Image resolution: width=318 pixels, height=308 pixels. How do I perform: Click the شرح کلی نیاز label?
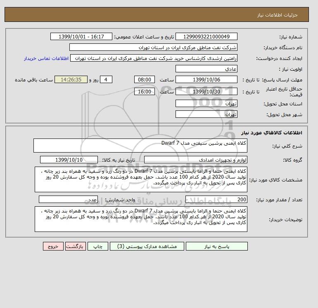click(287, 146)
